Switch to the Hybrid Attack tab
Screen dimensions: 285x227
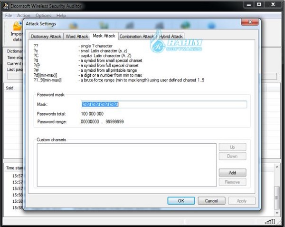coord(171,37)
